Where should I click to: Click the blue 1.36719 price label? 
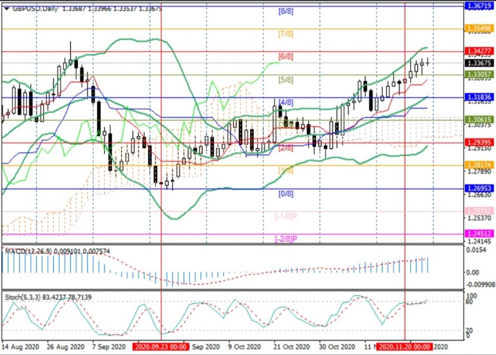(x=479, y=5)
